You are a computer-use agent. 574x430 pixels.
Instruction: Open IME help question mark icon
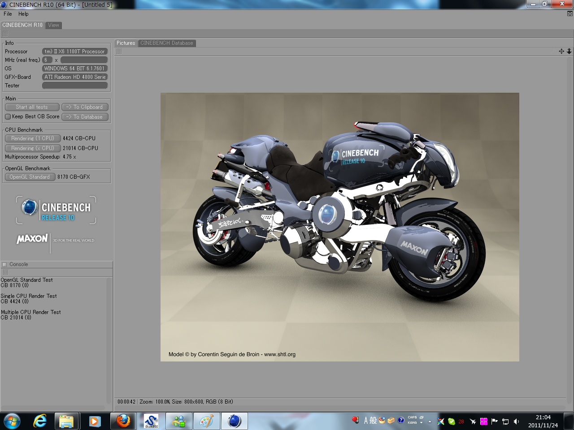[x=401, y=421]
